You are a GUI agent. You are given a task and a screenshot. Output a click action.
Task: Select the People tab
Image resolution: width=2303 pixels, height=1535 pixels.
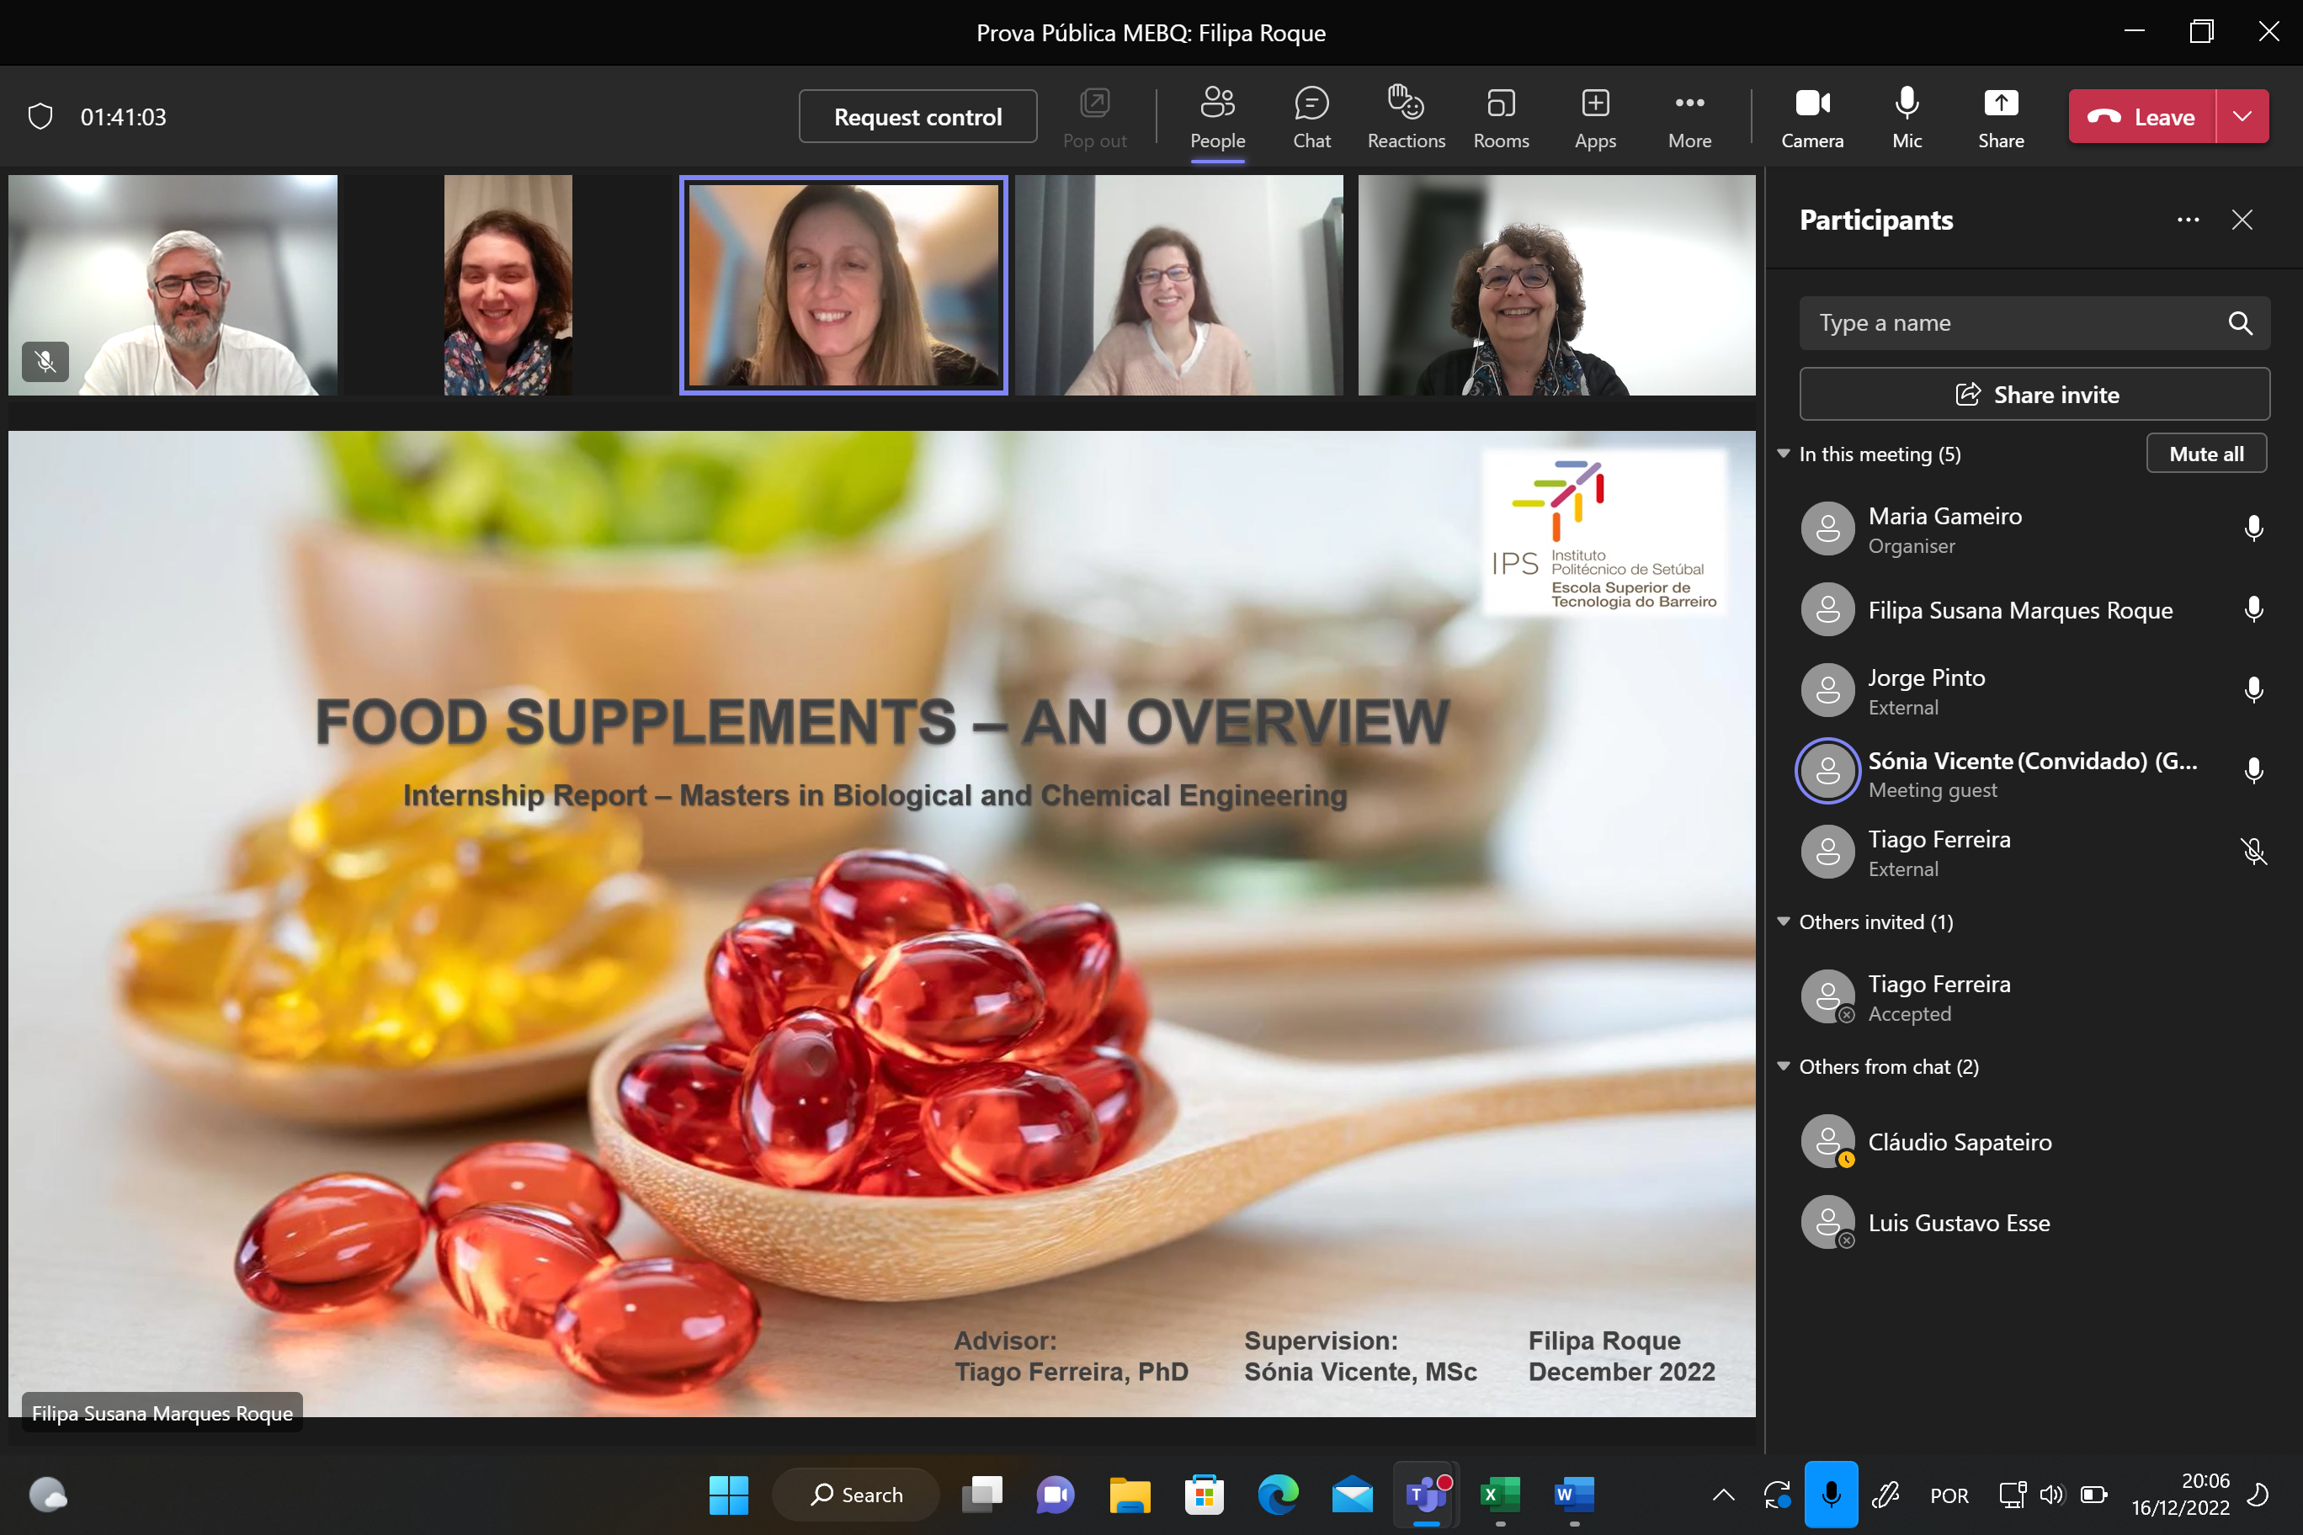(x=1217, y=116)
